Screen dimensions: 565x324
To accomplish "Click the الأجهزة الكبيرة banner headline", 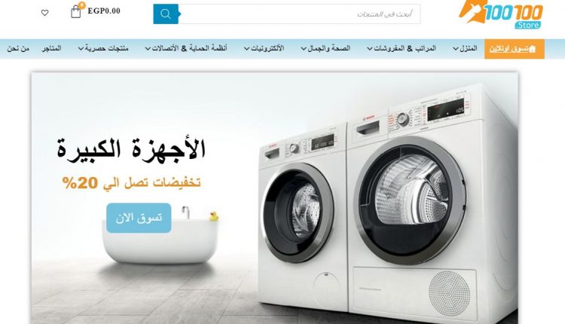I will 131,149.
